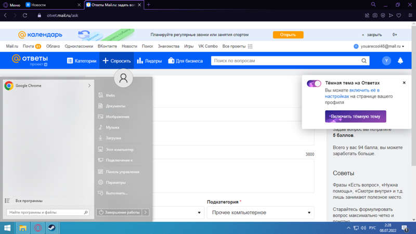The width and height of the screenshot is (416, 234).
Task: Click the Ответы logo
Action: point(30,60)
